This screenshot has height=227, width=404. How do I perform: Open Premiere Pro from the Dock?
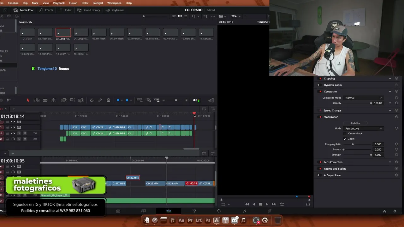tap(190, 220)
